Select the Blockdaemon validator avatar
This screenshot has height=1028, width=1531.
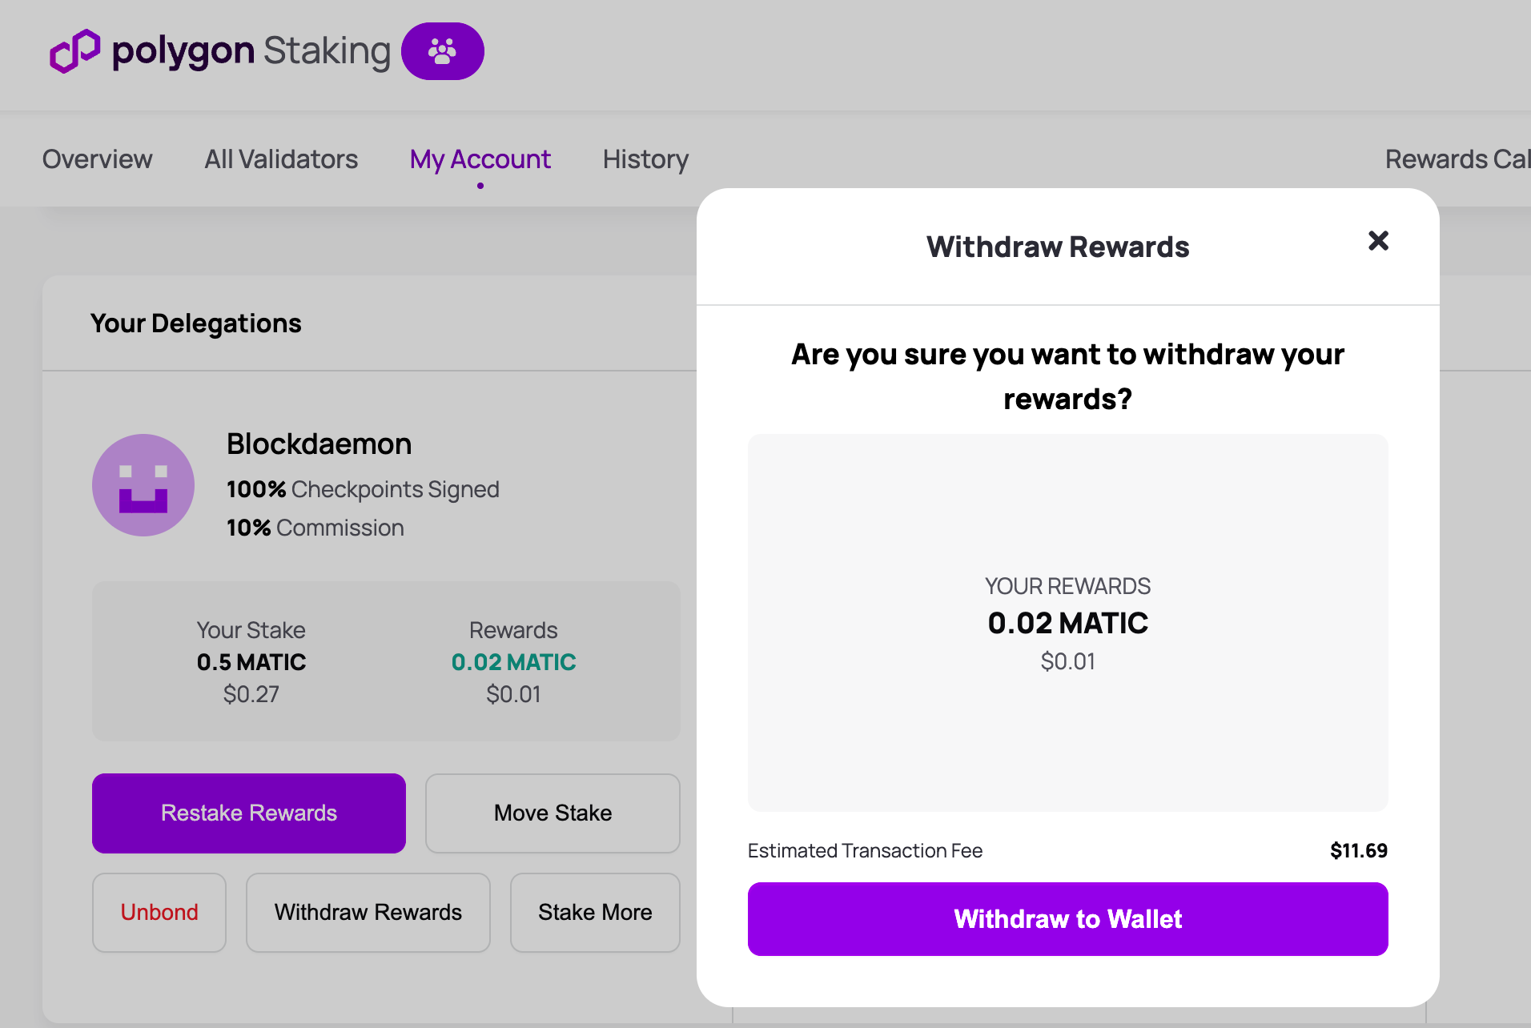point(143,485)
